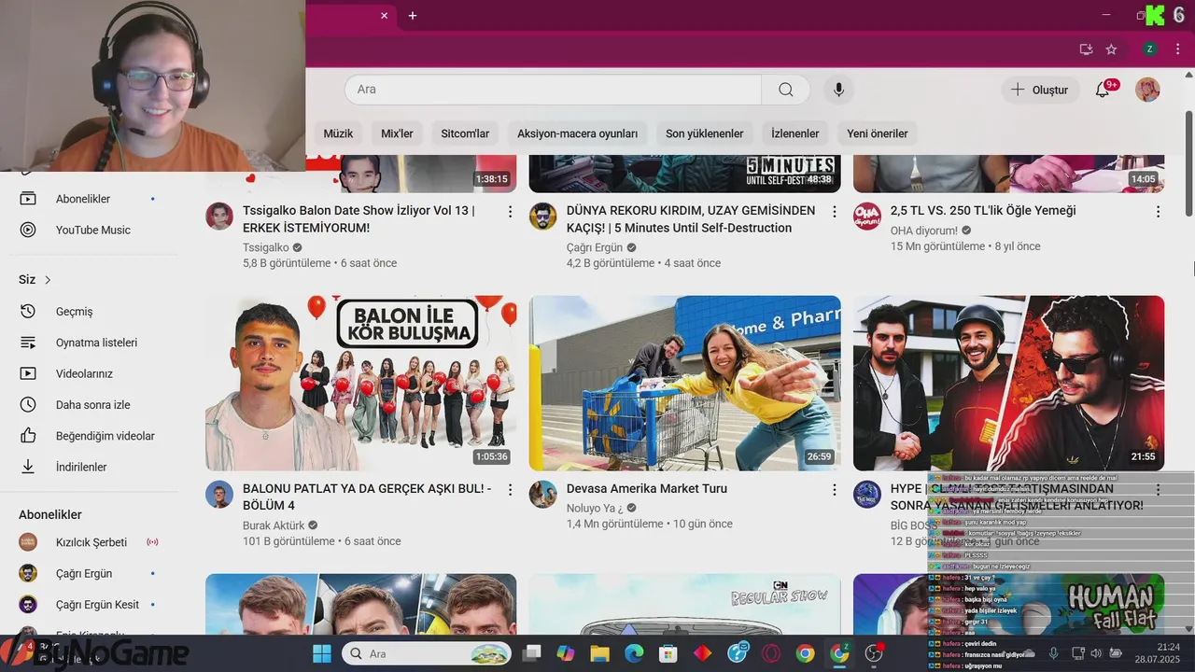1195x672 pixels.
Task: Open options menu for Devasa Amerika Market Turu
Action: point(834,490)
